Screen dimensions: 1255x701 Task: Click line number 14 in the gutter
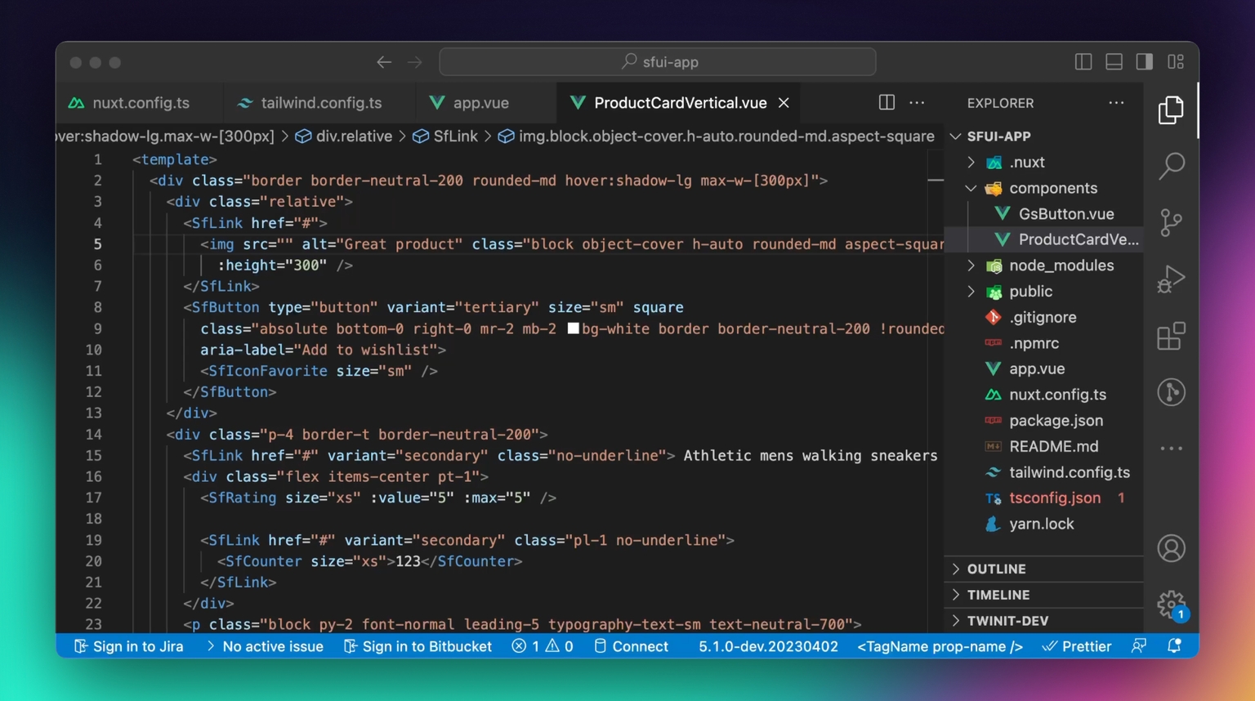(94, 435)
